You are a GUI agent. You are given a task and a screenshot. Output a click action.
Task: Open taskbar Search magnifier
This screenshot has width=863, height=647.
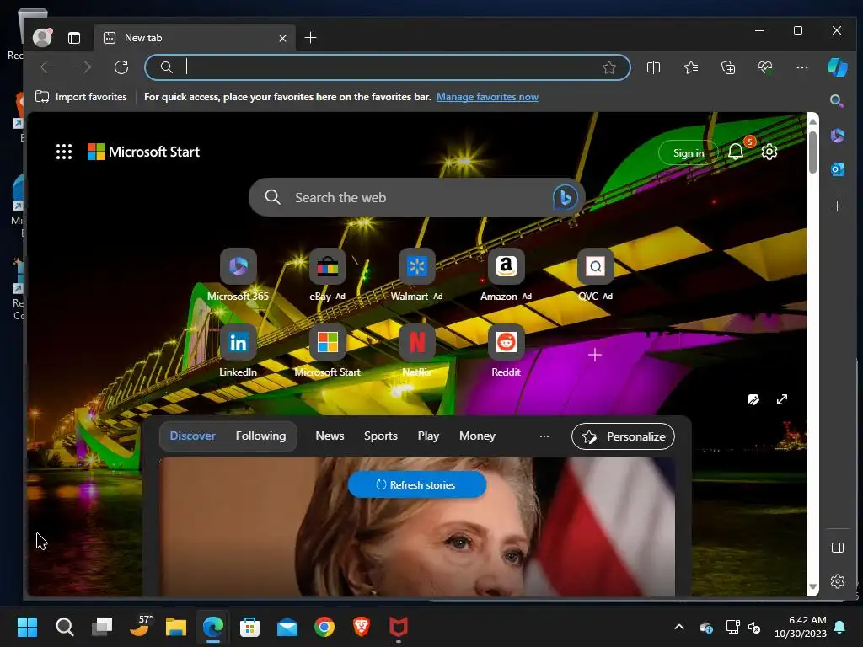[64, 627]
